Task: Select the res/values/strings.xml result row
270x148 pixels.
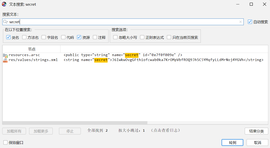Action: click(135, 60)
